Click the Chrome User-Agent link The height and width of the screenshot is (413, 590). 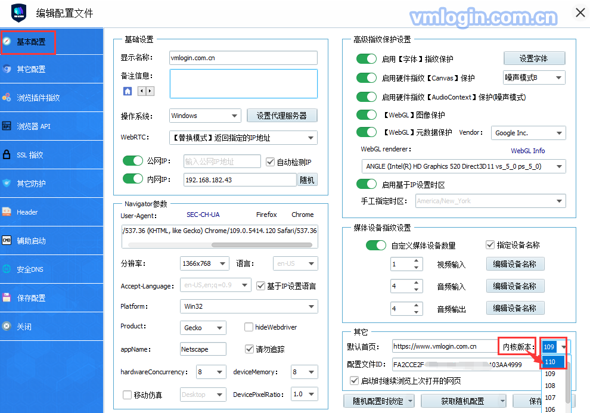coord(303,215)
